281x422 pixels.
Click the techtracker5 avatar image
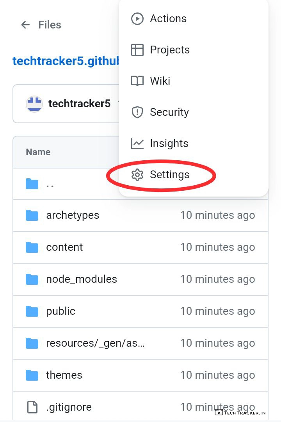point(34,104)
